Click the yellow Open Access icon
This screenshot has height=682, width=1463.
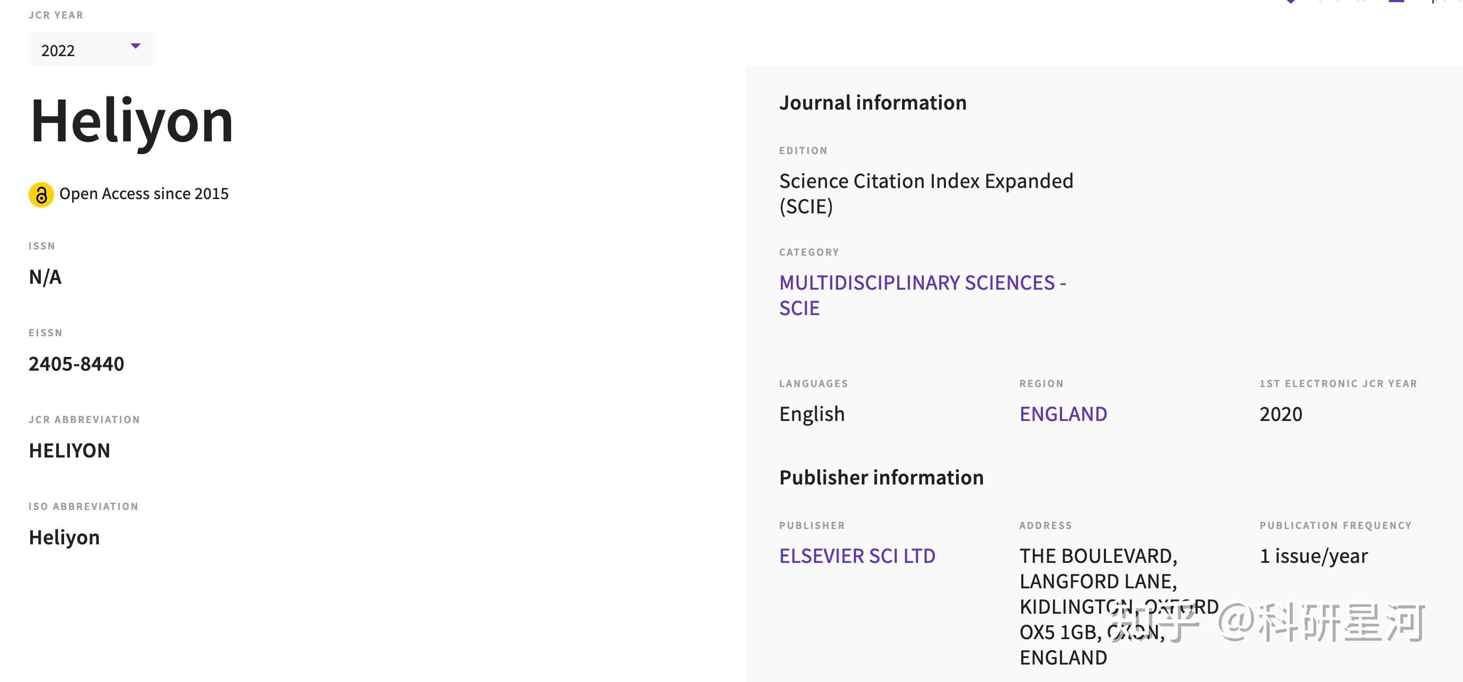(41, 195)
